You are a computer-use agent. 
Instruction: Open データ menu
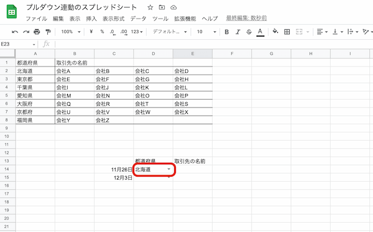point(138,19)
